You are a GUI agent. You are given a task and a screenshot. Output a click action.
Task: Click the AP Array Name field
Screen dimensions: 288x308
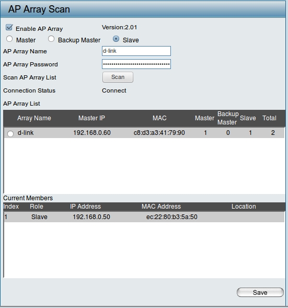[136, 51]
